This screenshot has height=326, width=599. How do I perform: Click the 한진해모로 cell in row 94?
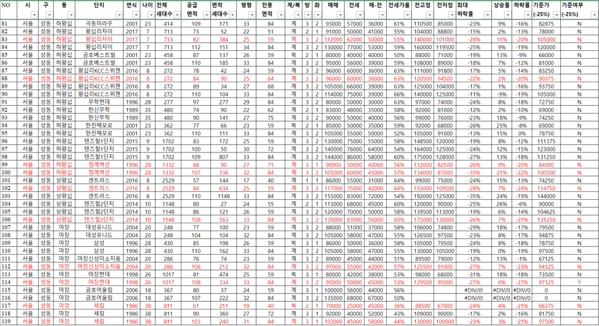pyautogui.click(x=99, y=126)
